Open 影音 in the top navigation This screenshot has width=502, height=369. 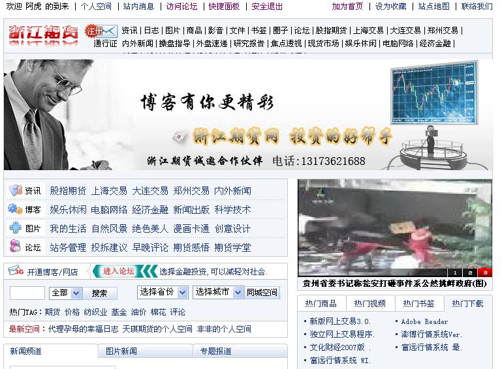pos(215,31)
